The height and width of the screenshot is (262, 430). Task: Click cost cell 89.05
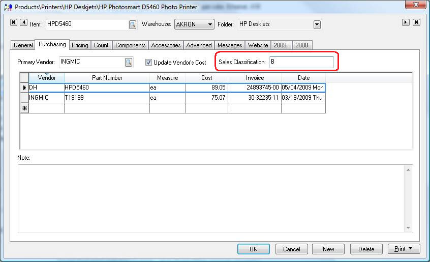[206, 88]
